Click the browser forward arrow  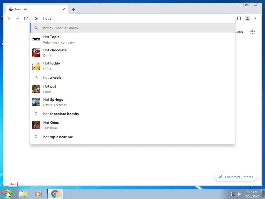18,18
